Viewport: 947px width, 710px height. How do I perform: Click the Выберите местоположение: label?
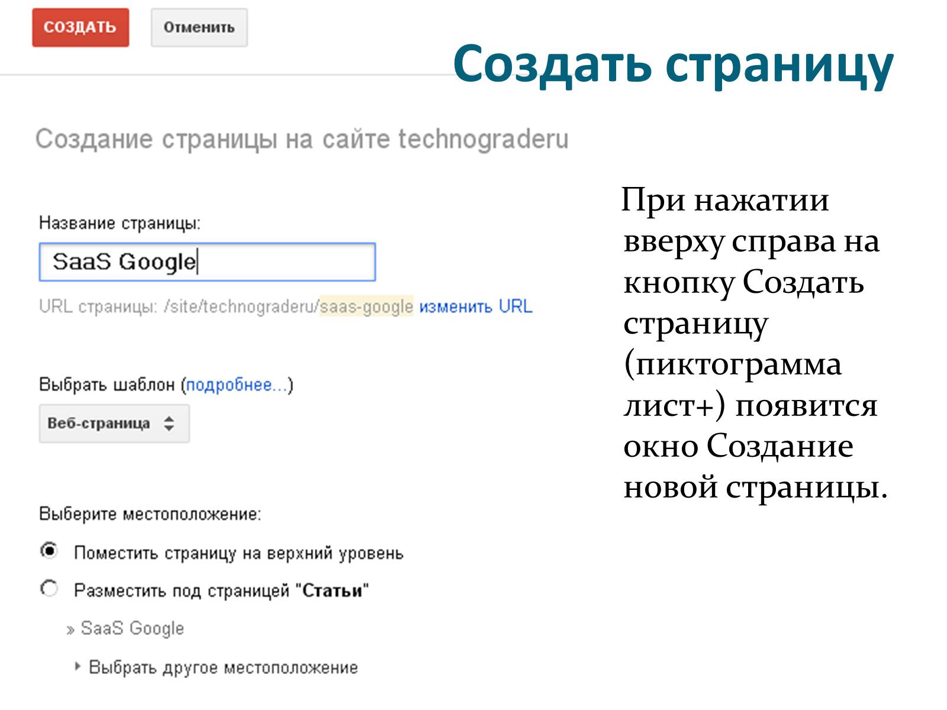click(x=150, y=514)
